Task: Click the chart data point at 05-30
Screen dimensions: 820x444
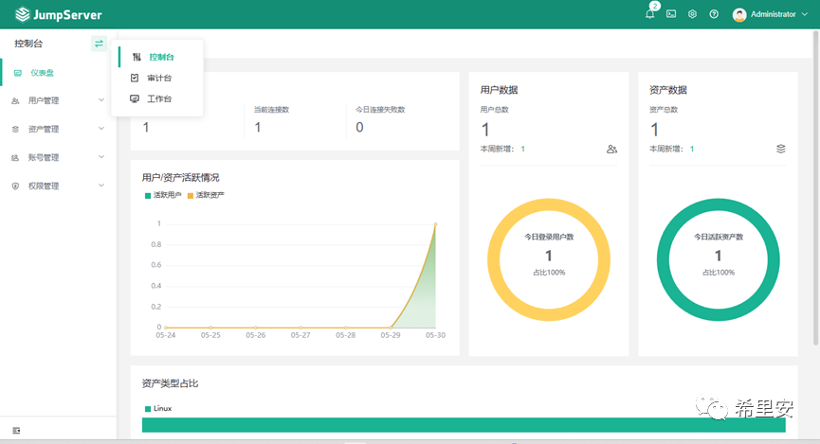Action: [435, 224]
